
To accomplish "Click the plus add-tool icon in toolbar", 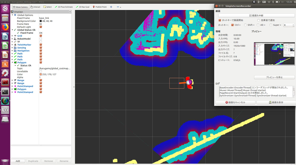I will [111, 7].
